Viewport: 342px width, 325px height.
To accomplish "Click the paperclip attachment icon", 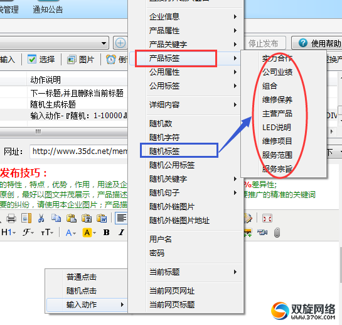I will pyautogui.click(x=277, y=233).
